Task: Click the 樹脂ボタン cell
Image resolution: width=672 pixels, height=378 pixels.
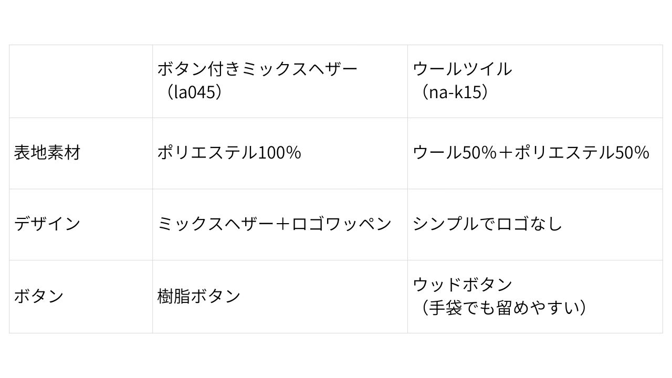Action: point(199,296)
